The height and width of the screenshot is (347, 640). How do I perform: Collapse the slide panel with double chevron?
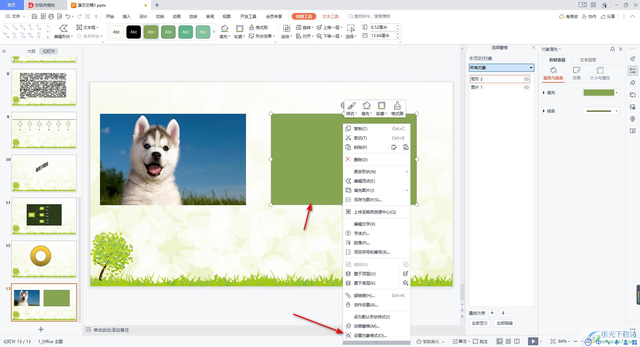coord(4,51)
